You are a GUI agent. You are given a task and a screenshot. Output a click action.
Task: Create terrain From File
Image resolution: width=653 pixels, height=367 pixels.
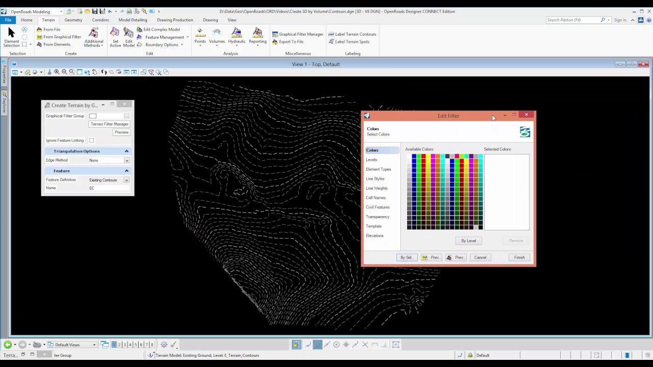(x=48, y=30)
